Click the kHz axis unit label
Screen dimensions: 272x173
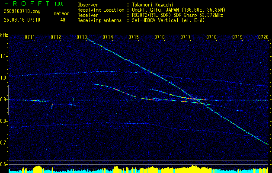point(4,35)
